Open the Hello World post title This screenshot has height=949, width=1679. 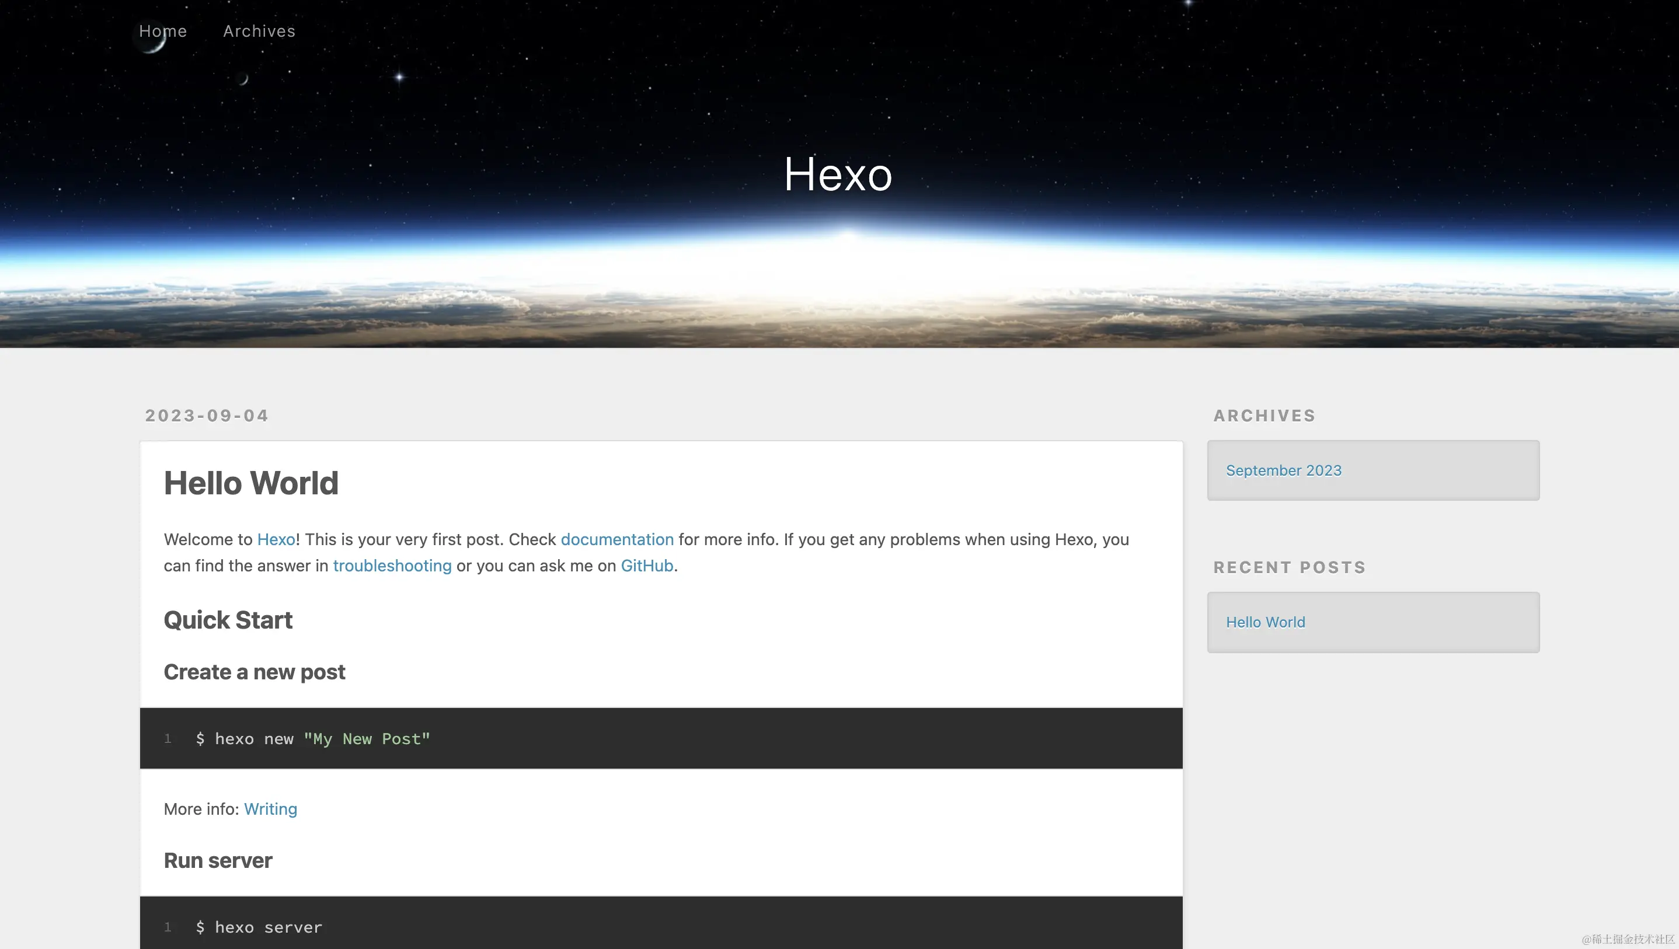tap(251, 483)
